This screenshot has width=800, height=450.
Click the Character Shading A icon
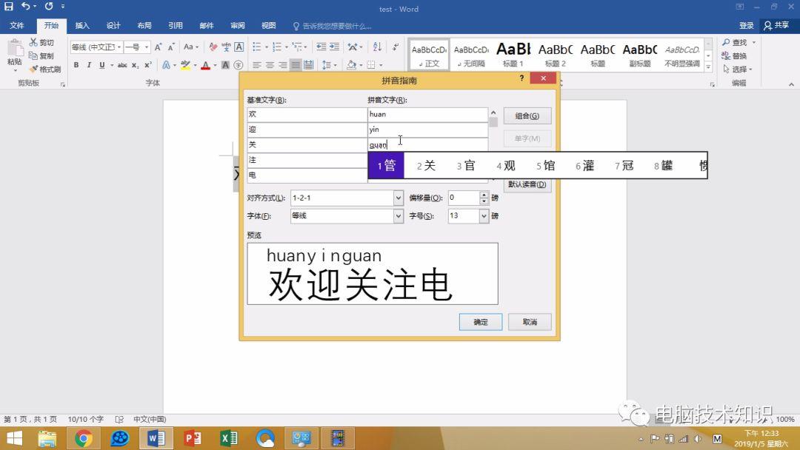point(225,64)
